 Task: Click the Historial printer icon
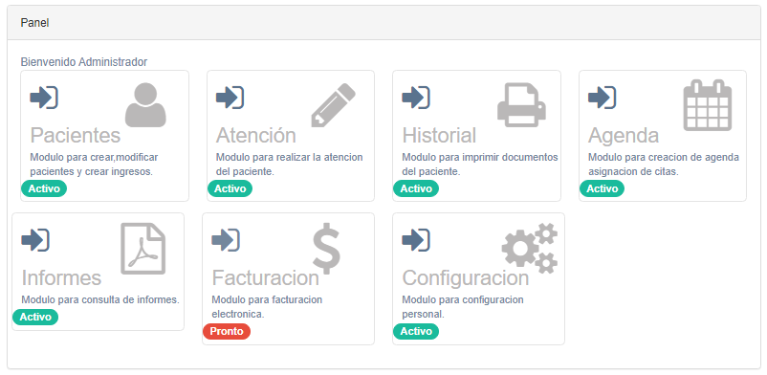521,105
